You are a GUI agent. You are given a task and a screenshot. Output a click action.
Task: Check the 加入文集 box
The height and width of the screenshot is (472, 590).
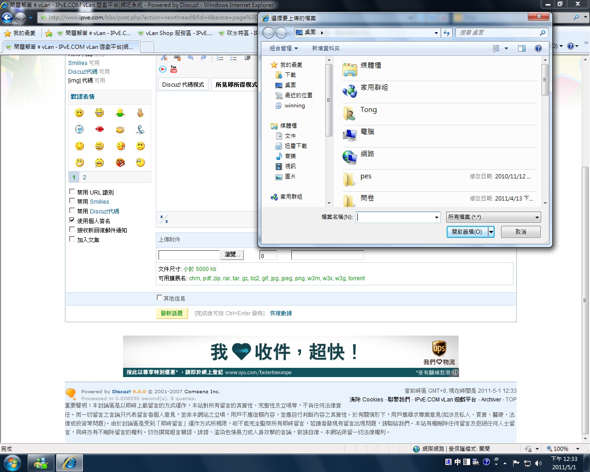(x=72, y=239)
